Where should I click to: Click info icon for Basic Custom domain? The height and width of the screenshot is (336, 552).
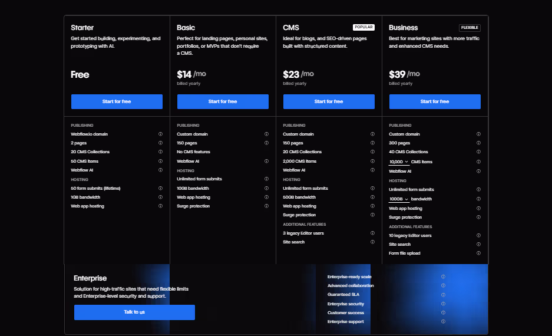pyautogui.click(x=266, y=134)
